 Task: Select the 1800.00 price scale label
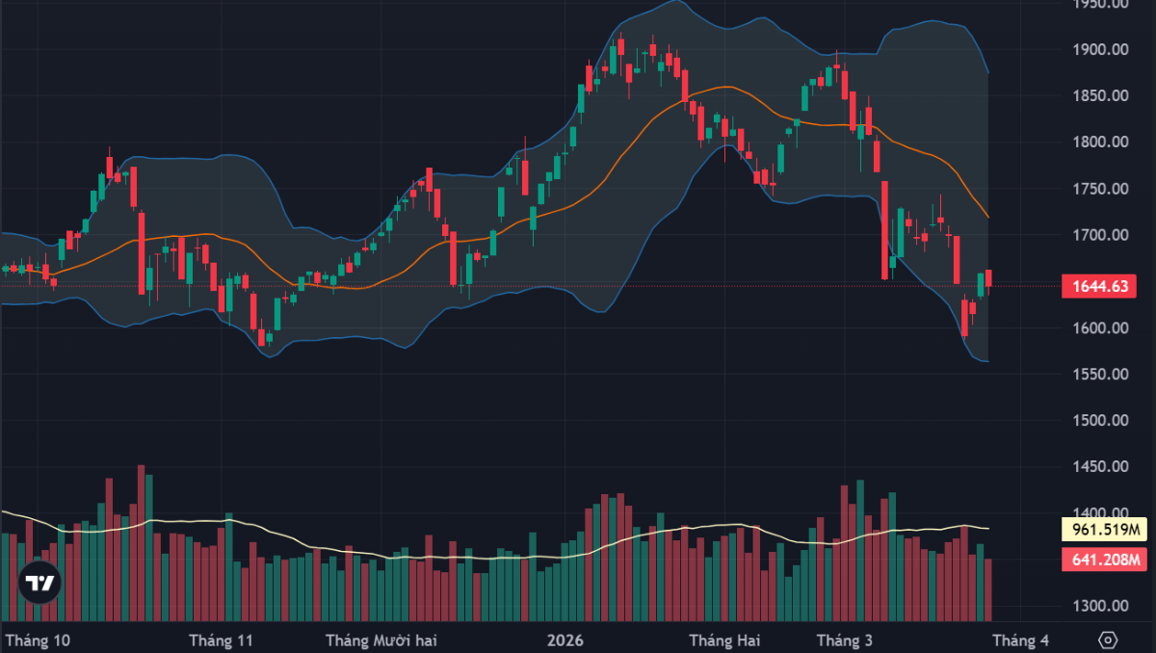click(1100, 143)
